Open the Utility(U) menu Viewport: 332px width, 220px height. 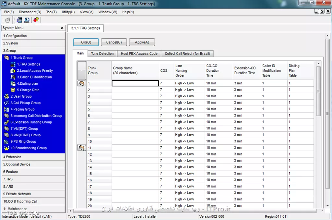tap(68, 12)
